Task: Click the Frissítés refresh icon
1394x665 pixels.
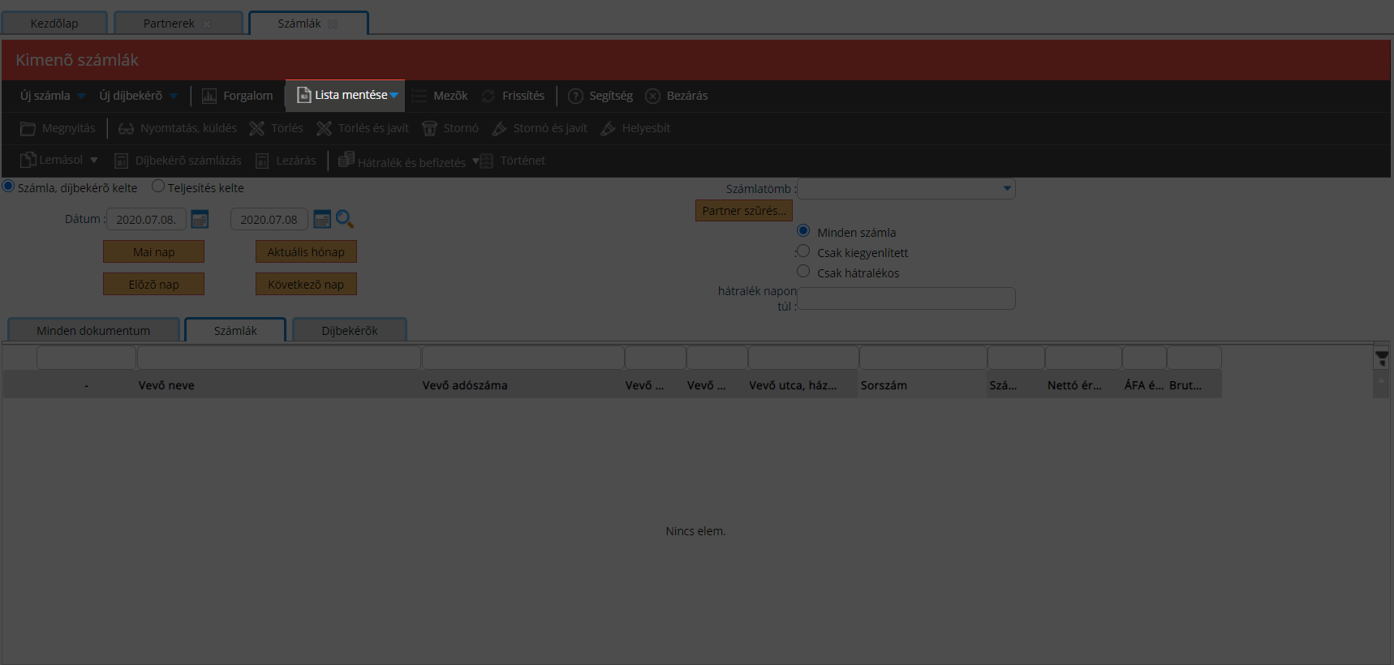Action: click(x=488, y=96)
